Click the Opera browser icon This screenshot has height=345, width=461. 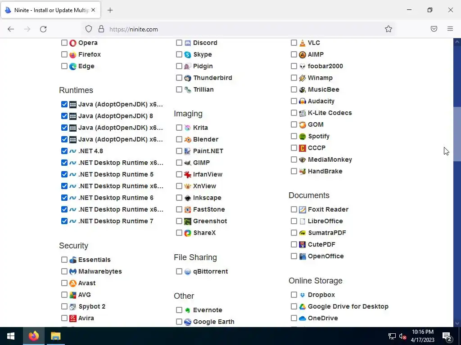click(72, 43)
